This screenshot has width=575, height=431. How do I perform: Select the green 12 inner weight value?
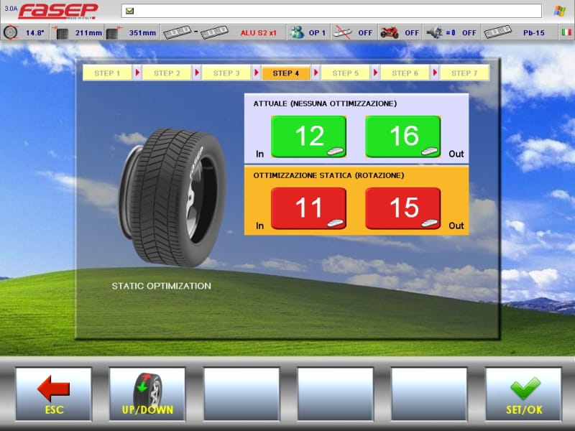click(x=308, y=136)
